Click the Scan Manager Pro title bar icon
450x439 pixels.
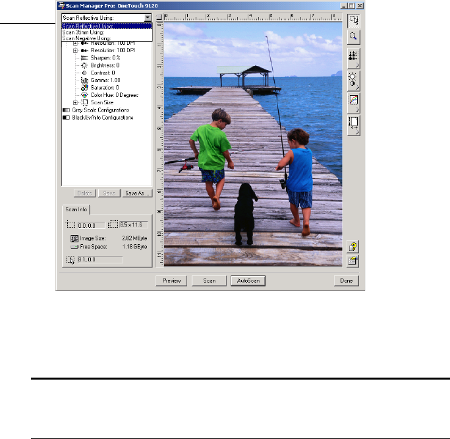pyautogui.click(x=61, y=5)
